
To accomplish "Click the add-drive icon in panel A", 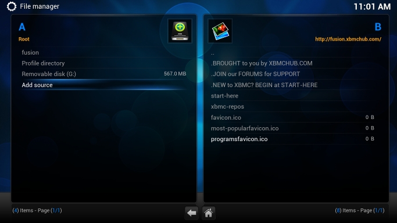I will click(x=180, y=31).
